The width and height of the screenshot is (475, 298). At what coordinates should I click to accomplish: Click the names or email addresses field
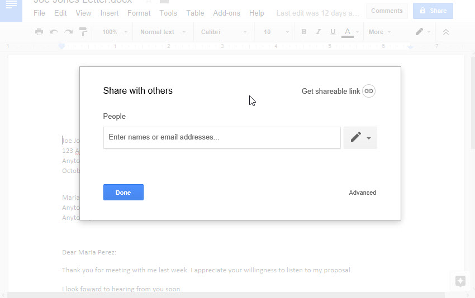tap(222, 137)
